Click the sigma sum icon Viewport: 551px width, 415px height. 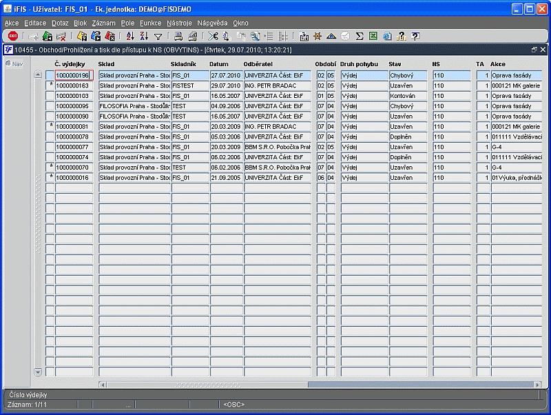pos(359,36)
